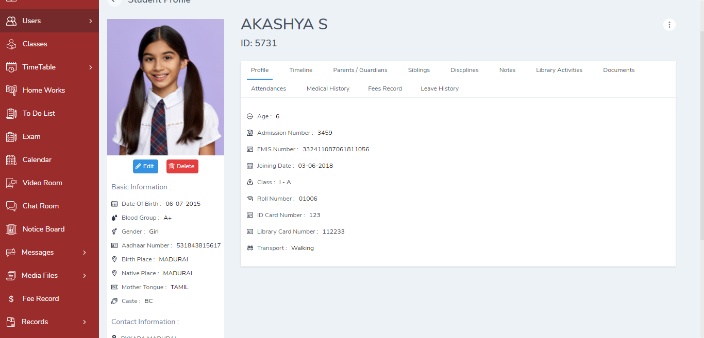
Task: Click the joining date 03-06-2018
Action: point(315,166)
